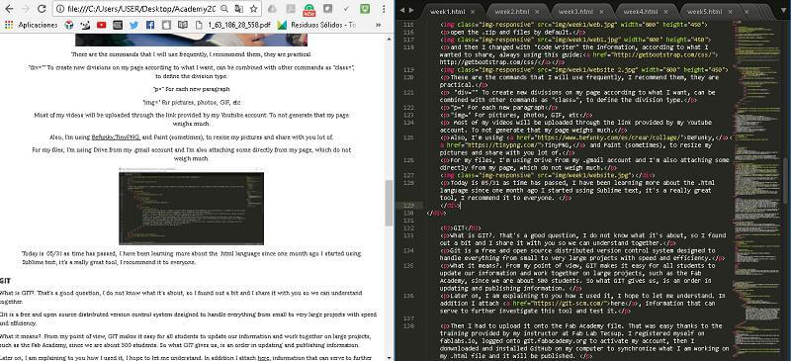
Task: Click the 'What is GIT?' paragraph in the browser
Action: tap(182, 297)
